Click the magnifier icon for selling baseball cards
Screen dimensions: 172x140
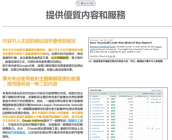[108, 108]
